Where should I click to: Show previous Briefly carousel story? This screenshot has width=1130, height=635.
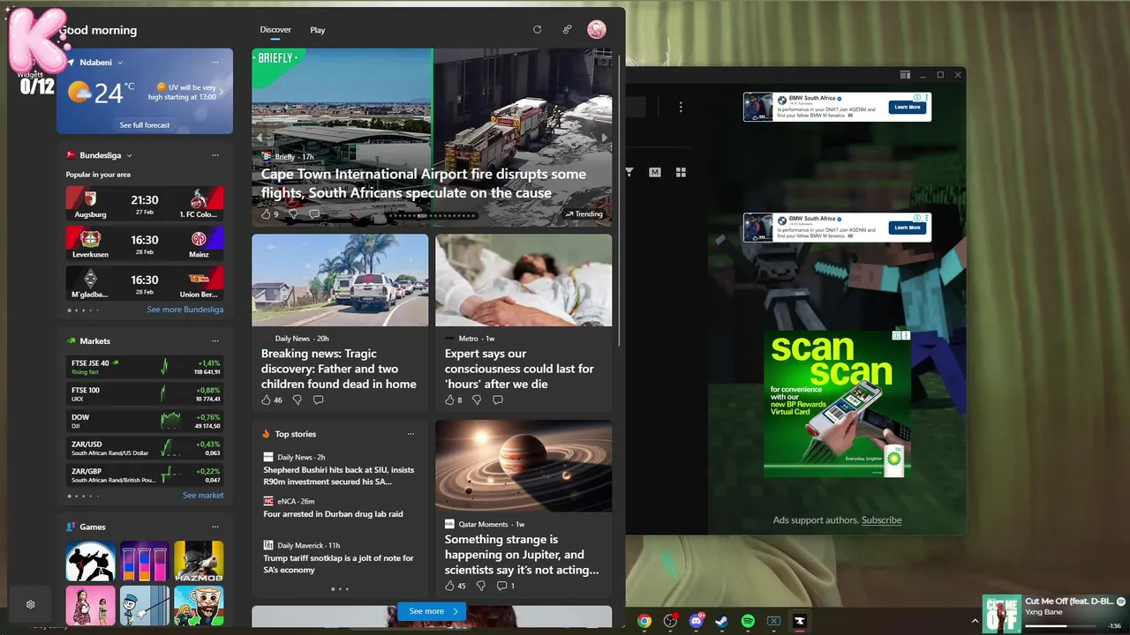click(260, 138)
